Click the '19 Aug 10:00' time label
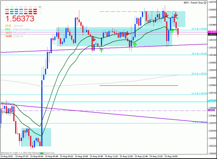217x159 pixels. [x=82, y=156]
